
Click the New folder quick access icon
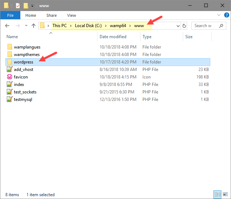[x=26, y=6]
